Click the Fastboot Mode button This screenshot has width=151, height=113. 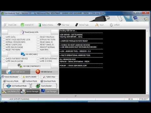pyautogui.click(x=30, y=81)
